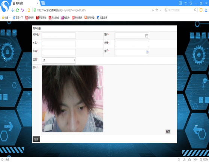Open the 性别 gender dropdown
Viewport: 209px width, 162px height.
coord(59,61)
